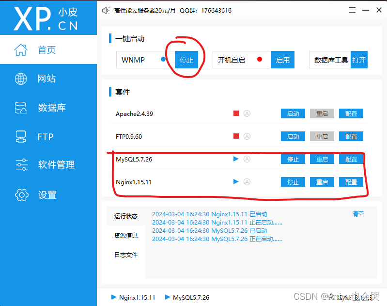Screen dimensions: 387x306
Task: Start FTP0.9.60 with 启动 button
Action: (293, 136)
